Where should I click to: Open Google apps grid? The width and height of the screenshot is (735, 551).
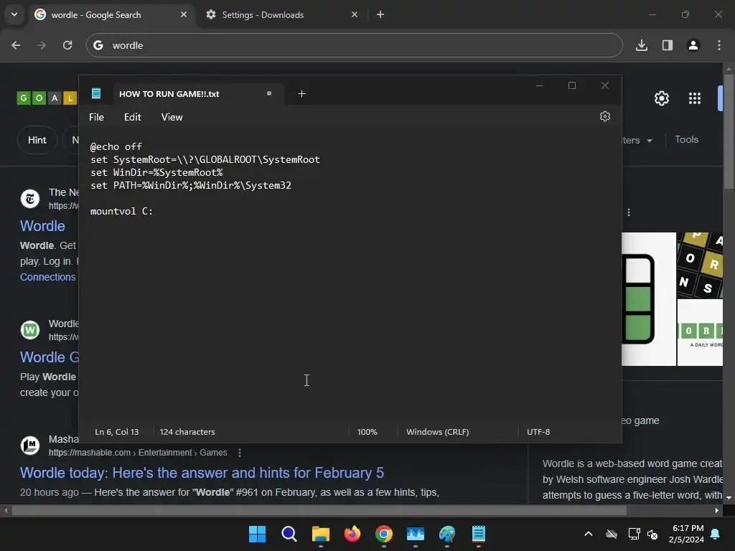point(695,98)
